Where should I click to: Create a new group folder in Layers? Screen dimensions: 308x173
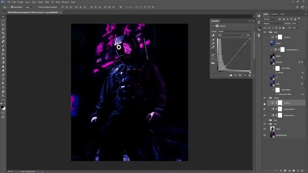pos(294,171)
